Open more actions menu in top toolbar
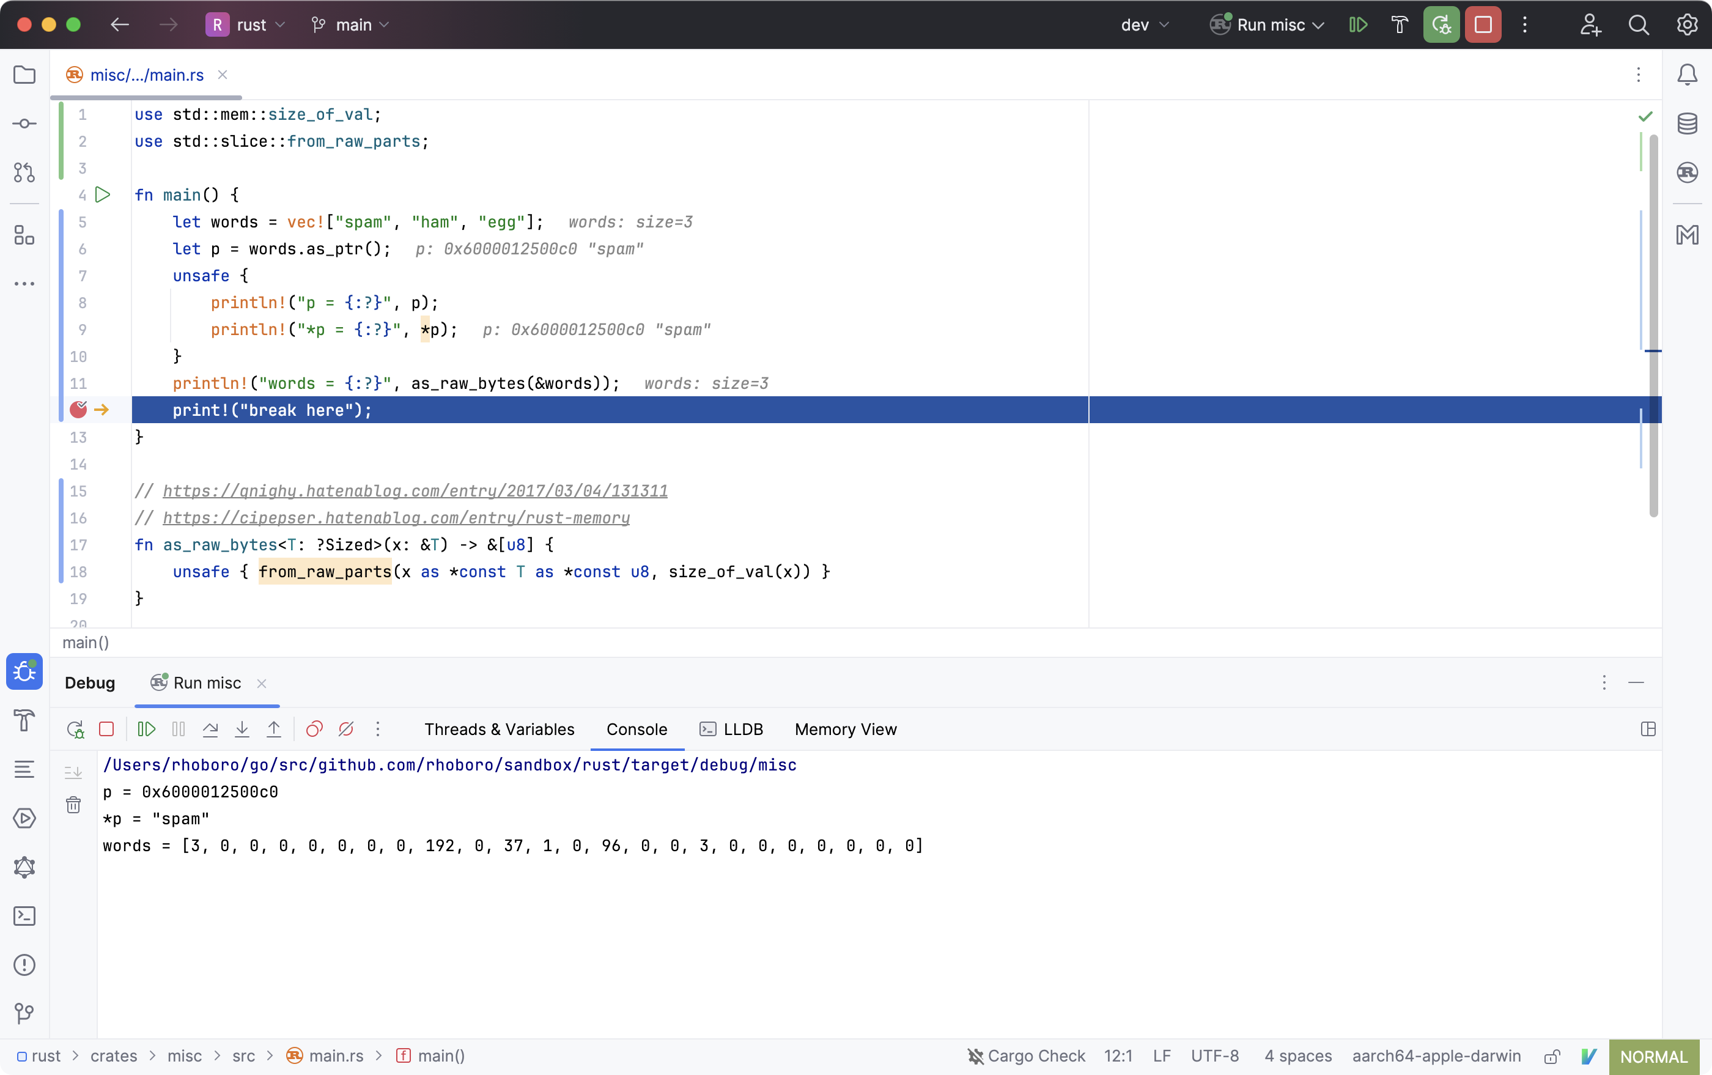Screen dimensions: 1712x1075 (1524, 25)
